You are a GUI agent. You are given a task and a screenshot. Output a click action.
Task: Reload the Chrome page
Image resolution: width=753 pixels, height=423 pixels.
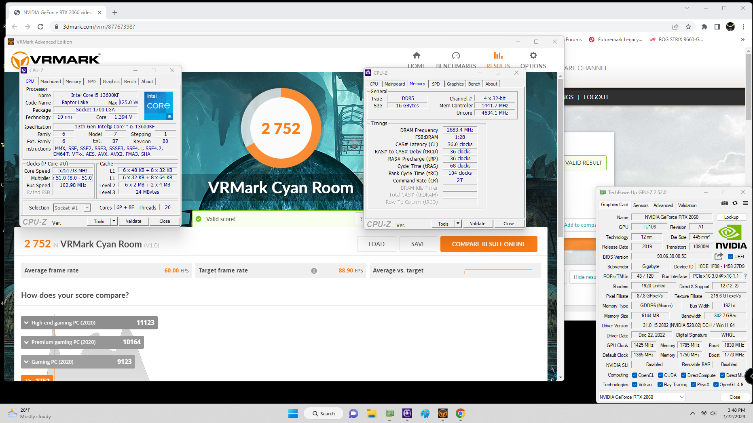click(40, 27)
